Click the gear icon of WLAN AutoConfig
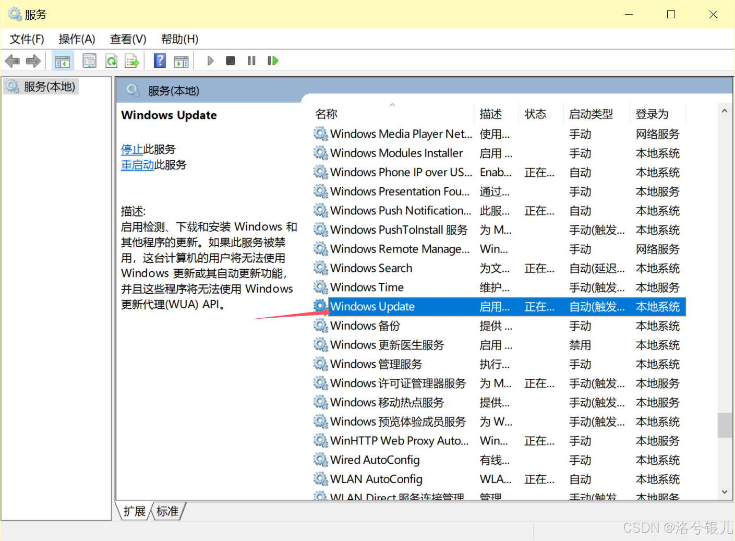 320,479
